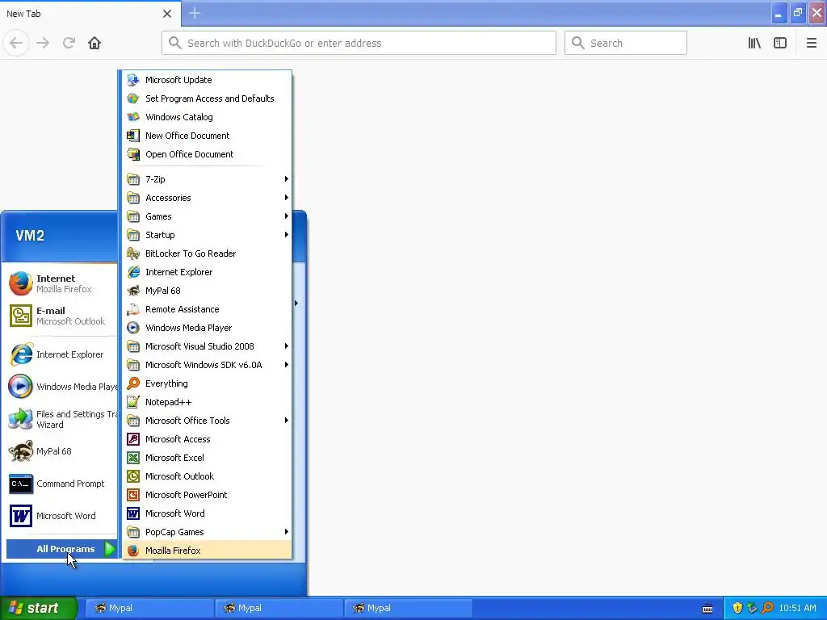Click the Microsoft PowerPoint icon
The image size is (827, 620).
tap(133, 495)
